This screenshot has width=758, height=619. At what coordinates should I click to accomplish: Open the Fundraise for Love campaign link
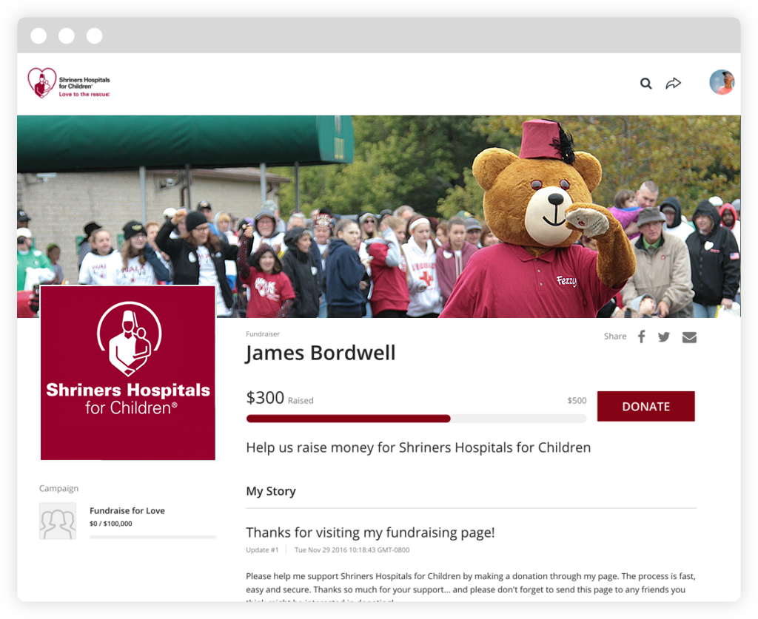[127, 510]
